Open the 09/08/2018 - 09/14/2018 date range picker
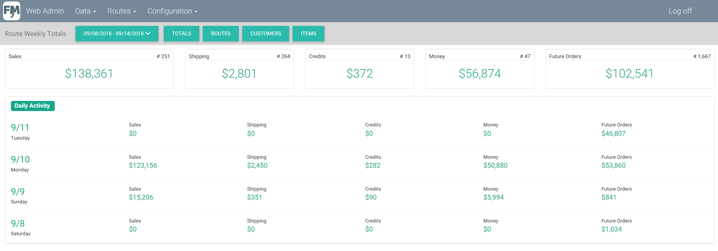The height and width of the screenshot is (251, 718). 117,33
